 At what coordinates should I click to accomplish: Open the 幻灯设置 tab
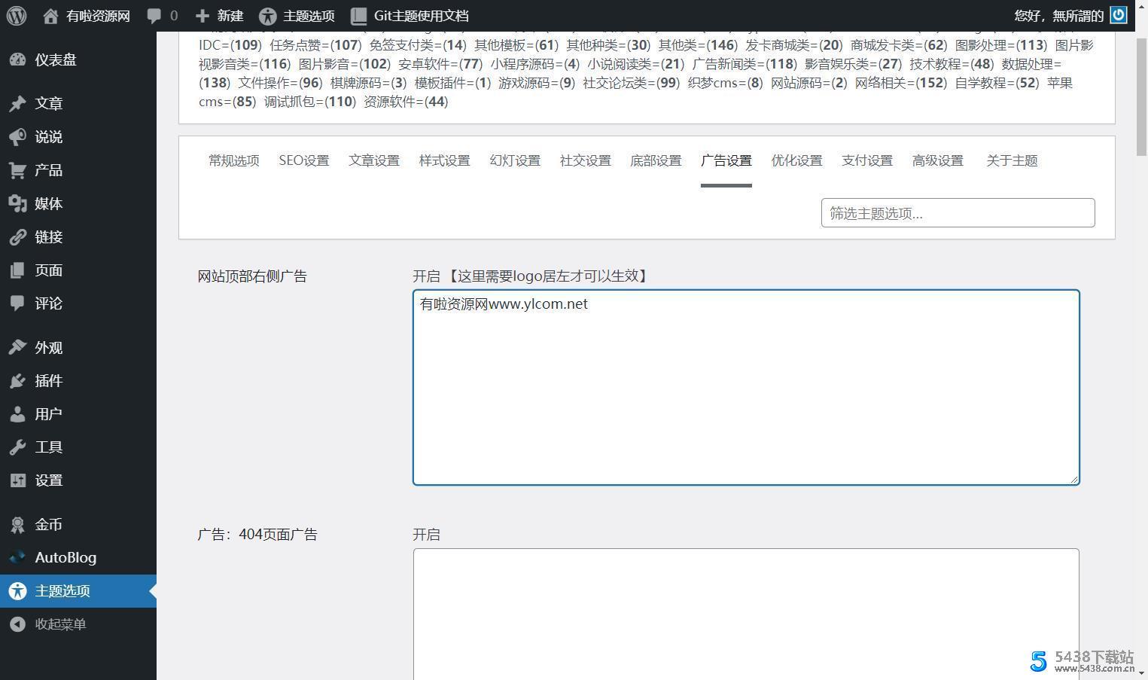pos(515,160)
